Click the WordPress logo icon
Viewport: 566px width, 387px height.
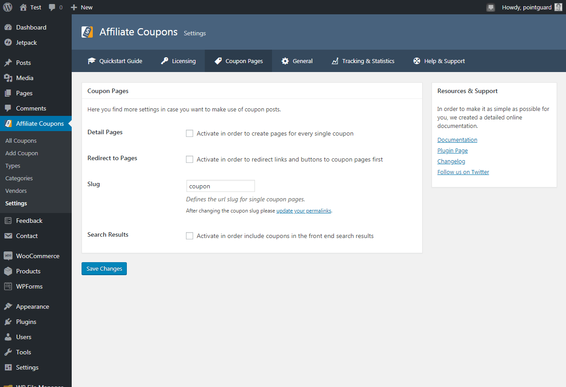(8, 7)
